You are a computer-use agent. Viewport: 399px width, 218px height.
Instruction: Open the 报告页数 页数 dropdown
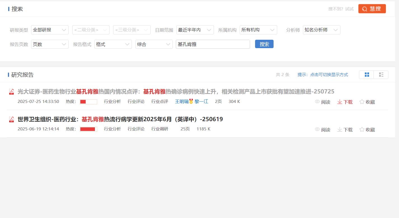[x=50, y=44]
